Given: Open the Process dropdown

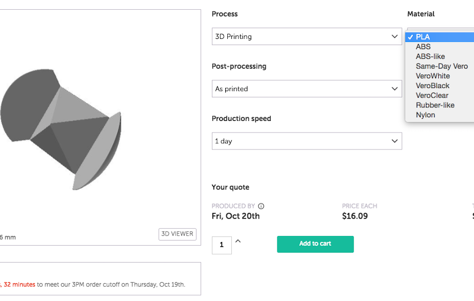Looking at the screenshot, I should [307, 36].
